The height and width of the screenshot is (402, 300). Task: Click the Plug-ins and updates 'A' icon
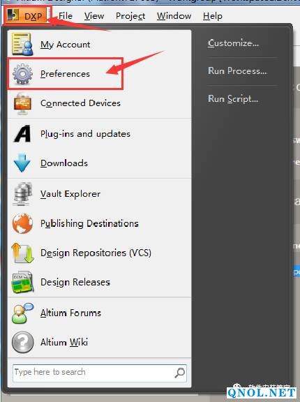tap(22, 133)
